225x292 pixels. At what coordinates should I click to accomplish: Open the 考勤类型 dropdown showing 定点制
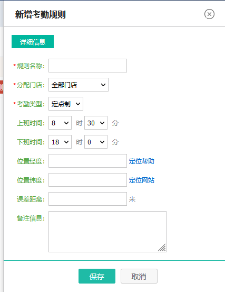(x=66, y=104)
